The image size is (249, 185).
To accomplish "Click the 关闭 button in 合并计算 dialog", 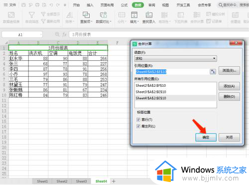I will point(229,137).
